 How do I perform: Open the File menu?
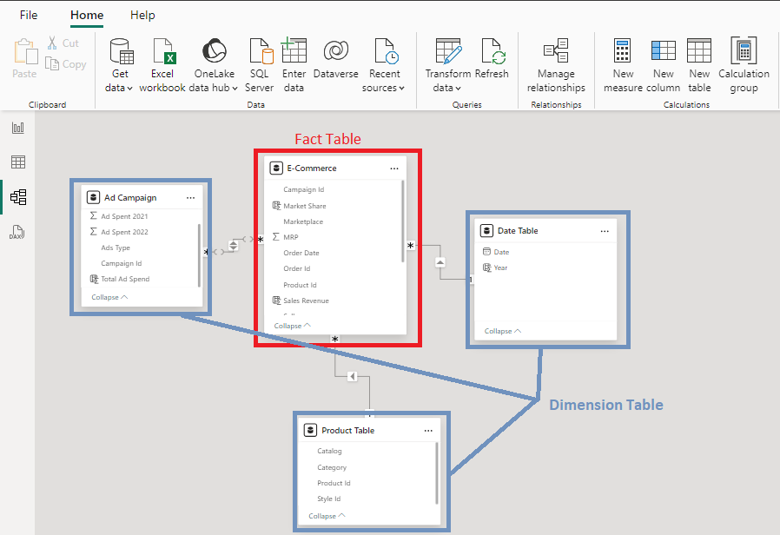click(x=29, y=15)
